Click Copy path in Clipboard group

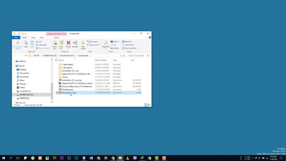point(41,45)
